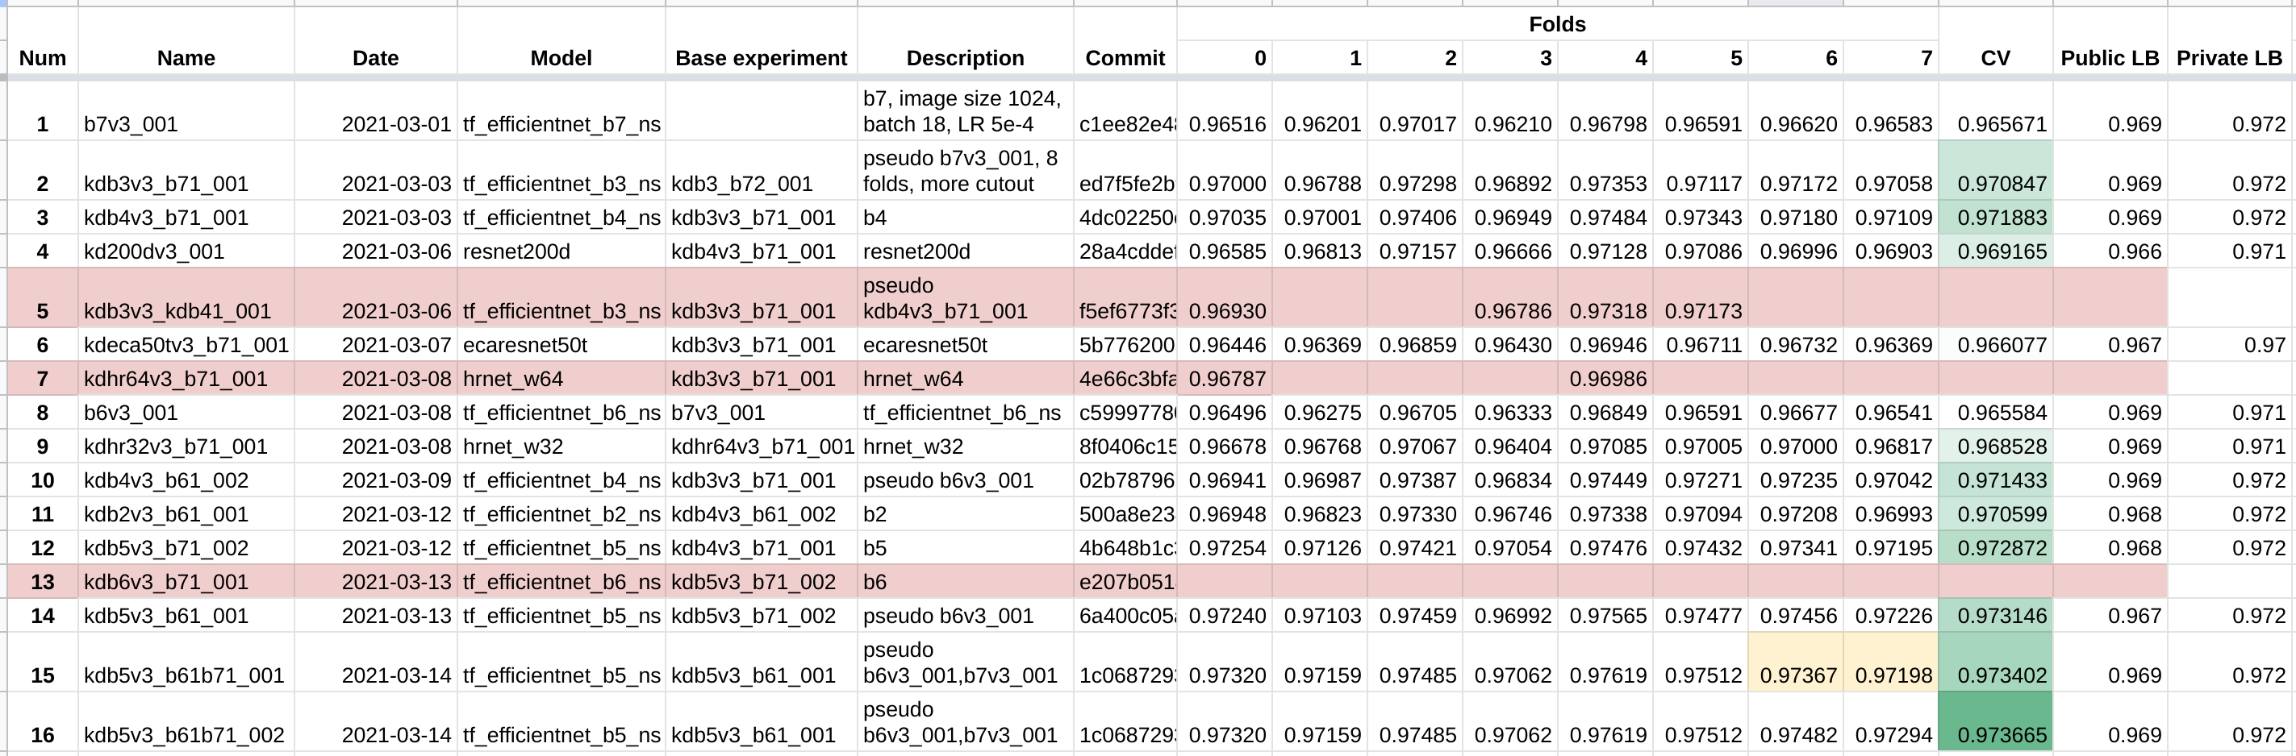Screen dimensions: 2296x756
Task: Click base experiment cell kdhr64v3_b71_001
Action: point(762,447)
